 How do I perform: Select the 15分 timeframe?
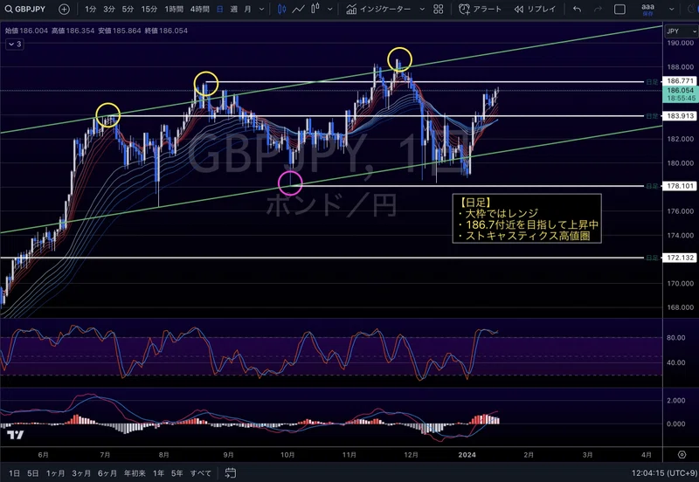pos(149,9)
